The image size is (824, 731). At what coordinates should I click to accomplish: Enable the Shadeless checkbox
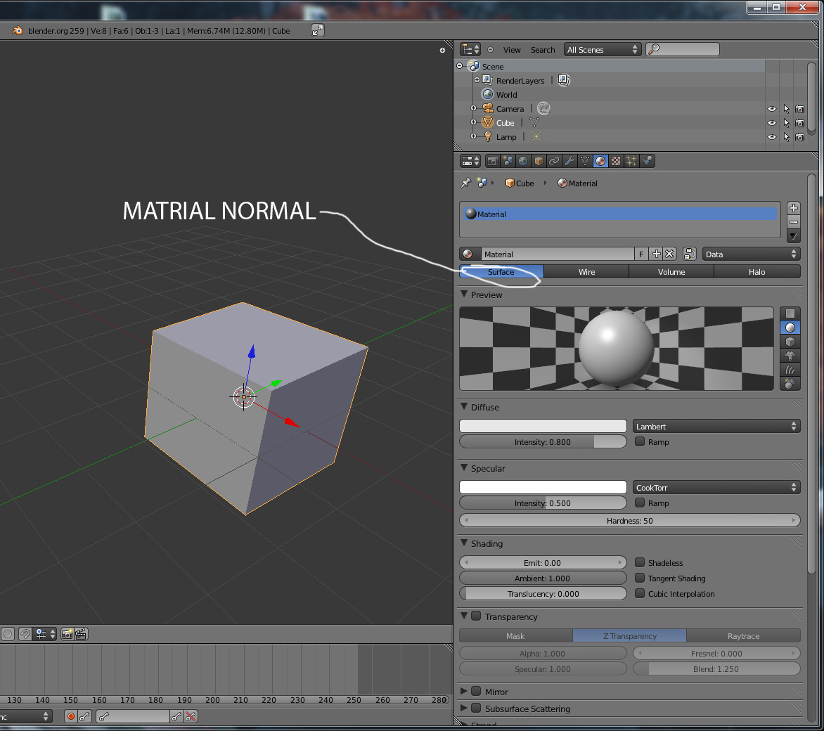(640, 562)
